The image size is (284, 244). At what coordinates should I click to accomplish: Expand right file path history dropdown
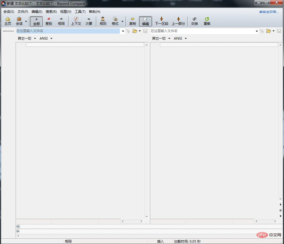pyautogui.click(x=257, y=31)
